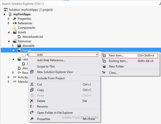161x124 pixels.
Task: Expand the MainAc C# file node
Action: (9, 81)
